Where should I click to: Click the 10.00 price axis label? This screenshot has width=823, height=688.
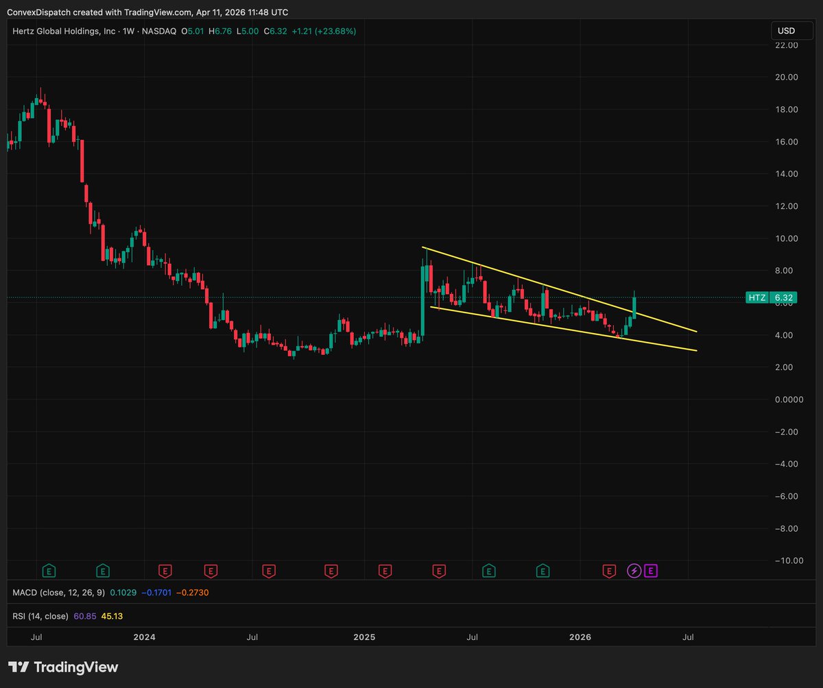(786, 238)
